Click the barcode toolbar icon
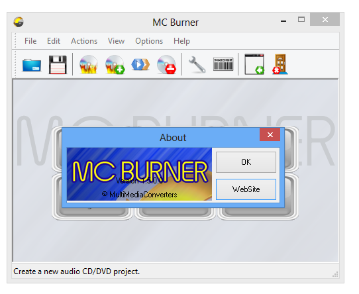The width and height of the screenshot is (359, 294). point(223,64)
